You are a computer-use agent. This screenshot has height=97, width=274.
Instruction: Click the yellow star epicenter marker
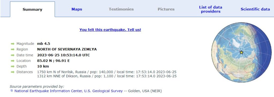pyautogui.click(x=241, y=53)
